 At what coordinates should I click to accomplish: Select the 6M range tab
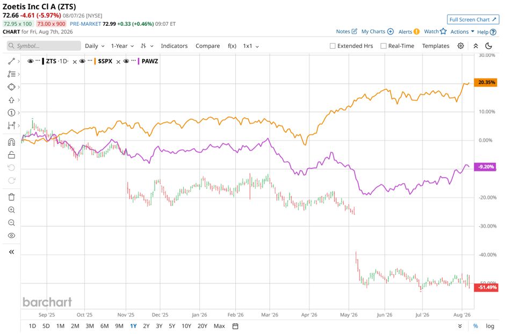[x=104, y=326]
